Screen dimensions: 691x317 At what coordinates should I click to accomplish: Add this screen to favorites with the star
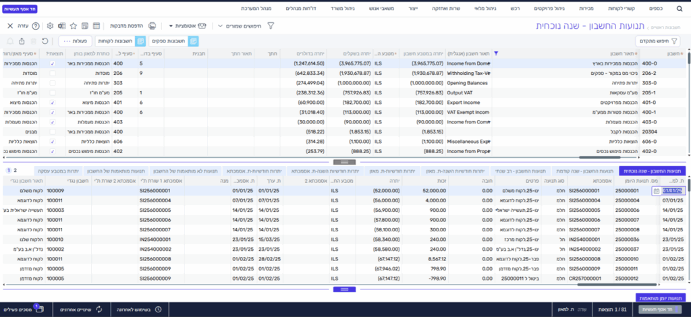(x=73, y=26)
